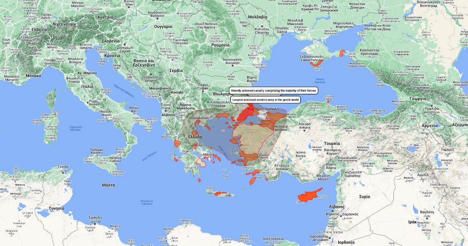The height and width of the screenshot is (246, 468).
Task: Click the Ankara city label
Action: (x=304, y=127)
